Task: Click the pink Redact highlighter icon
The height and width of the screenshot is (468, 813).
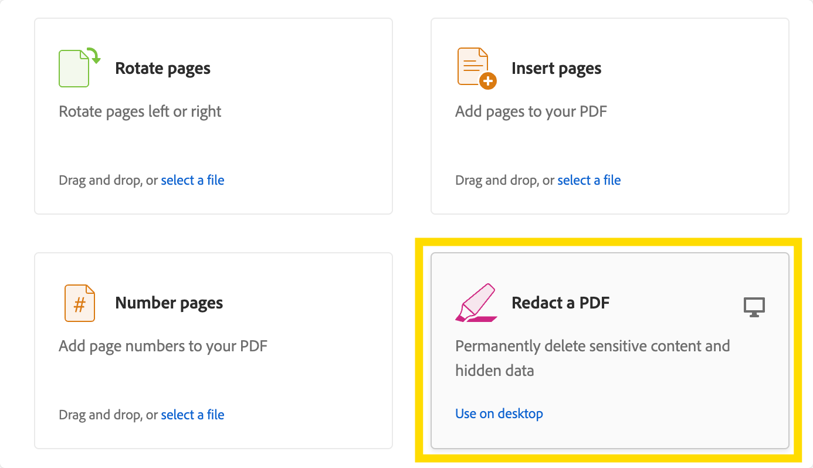Action: [476, 303]
